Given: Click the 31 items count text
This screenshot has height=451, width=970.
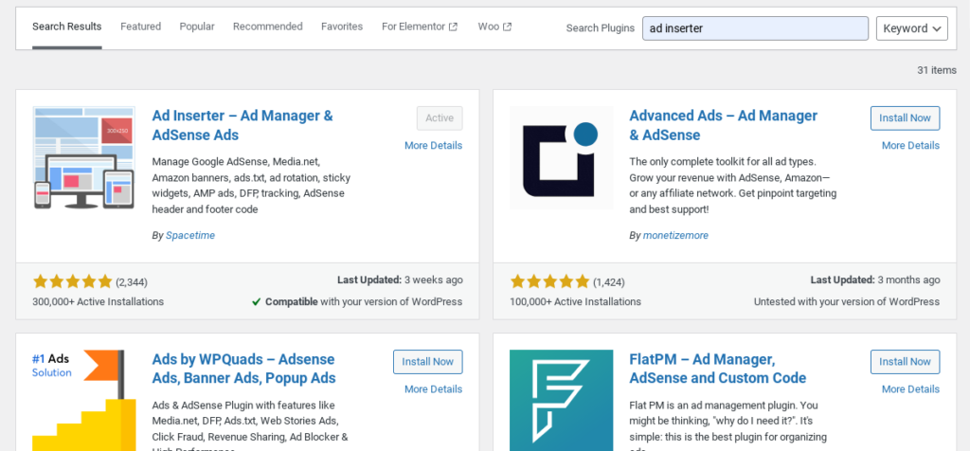Looking at the screenshot, I should pos(937,70).
